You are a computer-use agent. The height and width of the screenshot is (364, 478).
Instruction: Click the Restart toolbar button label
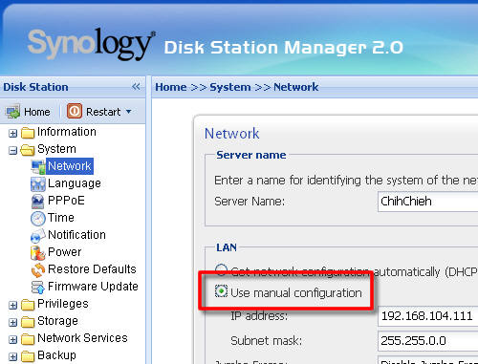tap(103, 112)
